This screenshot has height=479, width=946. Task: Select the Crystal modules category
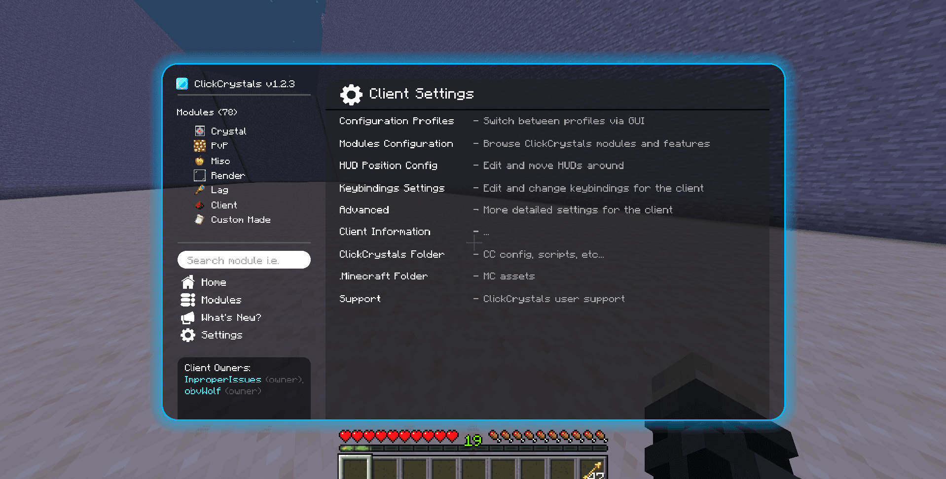click(229, 131)
